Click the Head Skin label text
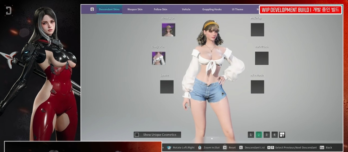This screenshot has height=152, width=348. pos(168,18)
